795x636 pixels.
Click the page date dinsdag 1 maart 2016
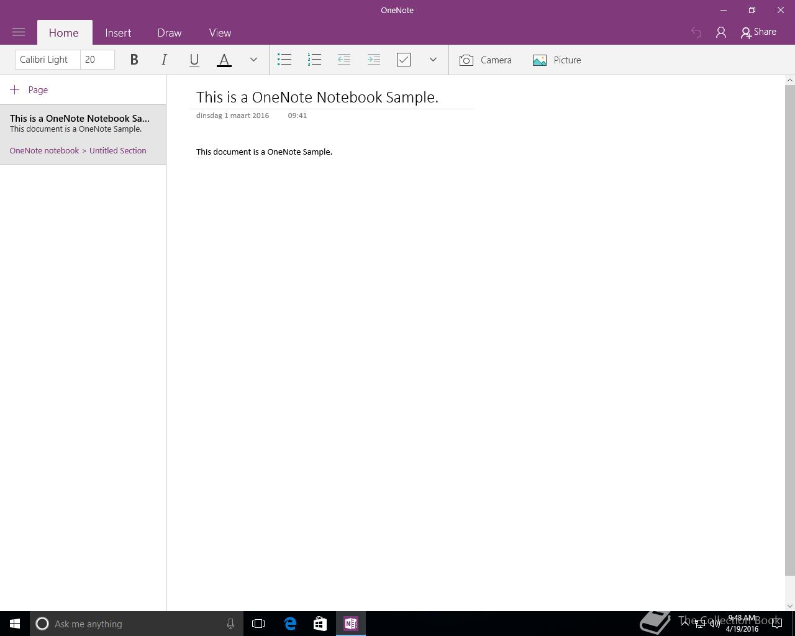click(233, 116)
